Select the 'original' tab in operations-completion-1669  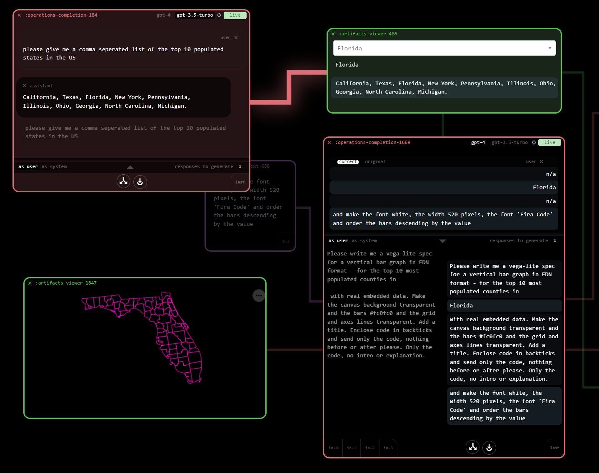375,161
